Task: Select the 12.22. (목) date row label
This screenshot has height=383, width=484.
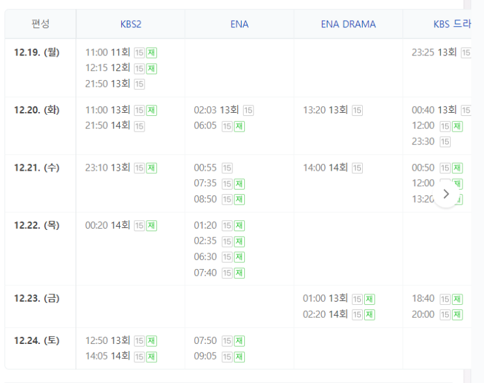Action: point(36,225)
